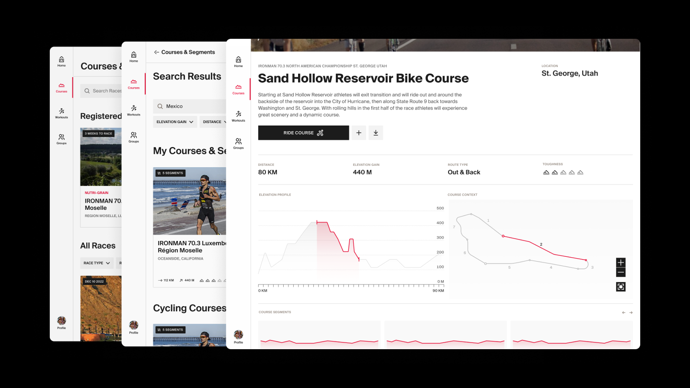Select the "Sand Hollow Reservoir Bike Course" heading
The width and height of the screenshot is (690, 388).
point(363,79)
